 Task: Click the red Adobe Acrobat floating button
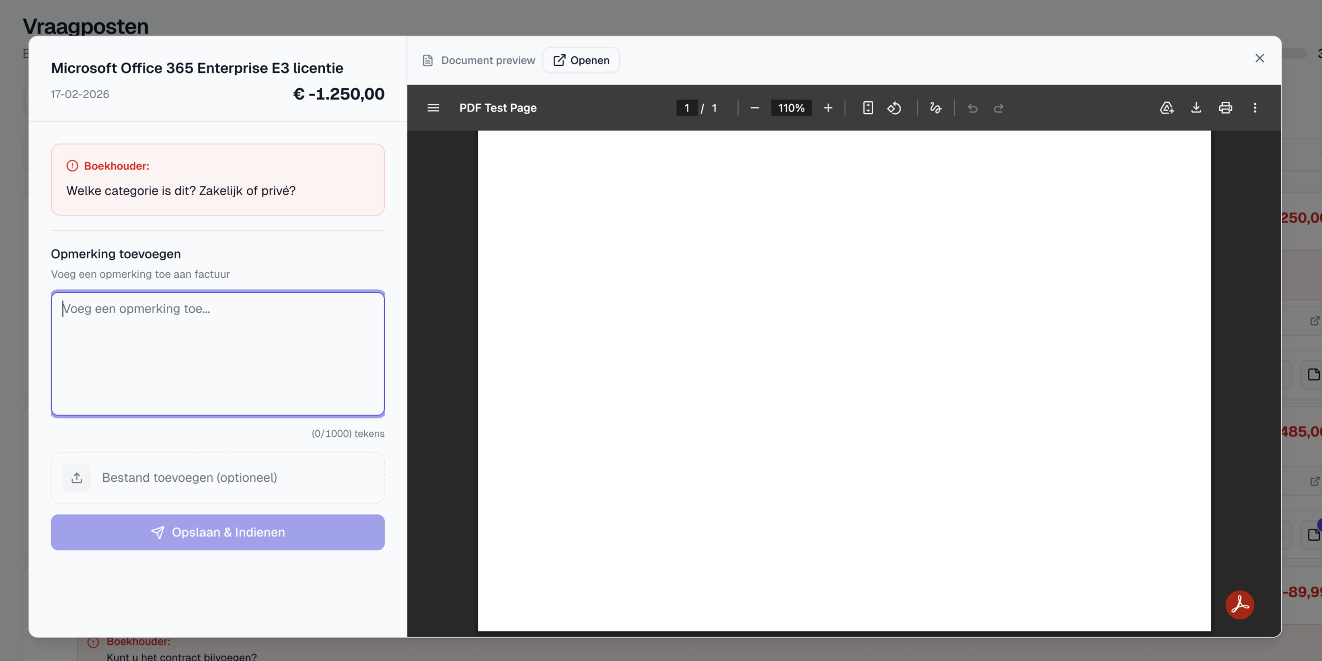coord(1239,605)
